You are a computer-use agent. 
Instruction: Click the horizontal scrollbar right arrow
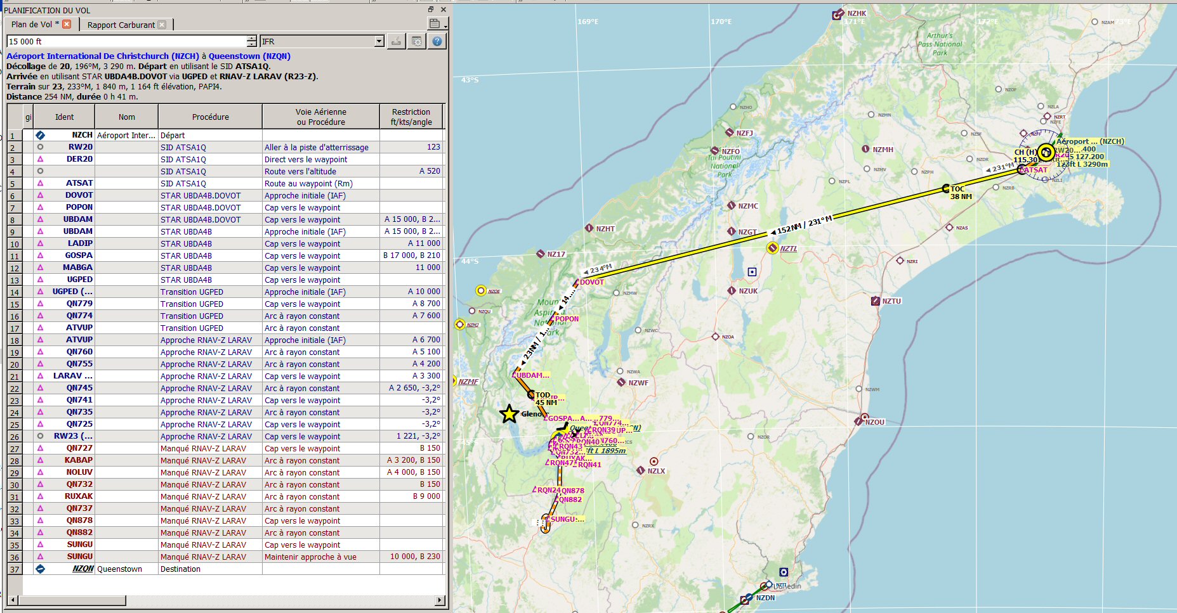pyautogui.click(x=439, y=600)
